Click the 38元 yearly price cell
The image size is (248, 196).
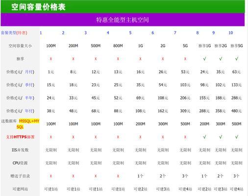tap(51, 111)
